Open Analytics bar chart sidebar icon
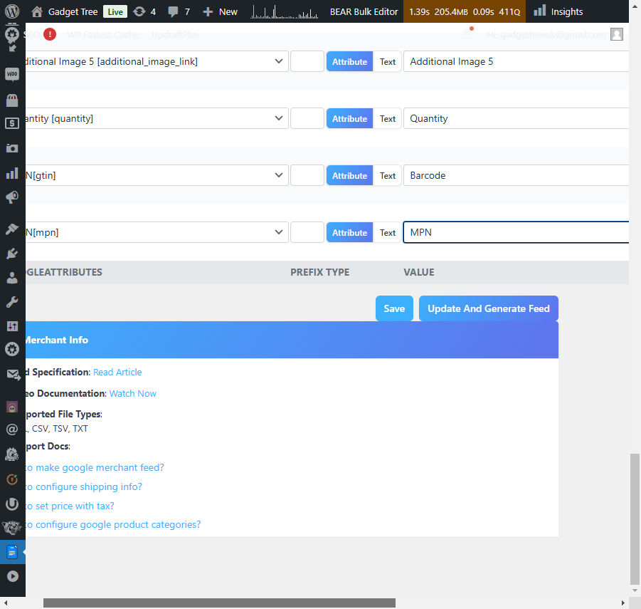Screen dimensions: 641x609 [12, 173]
